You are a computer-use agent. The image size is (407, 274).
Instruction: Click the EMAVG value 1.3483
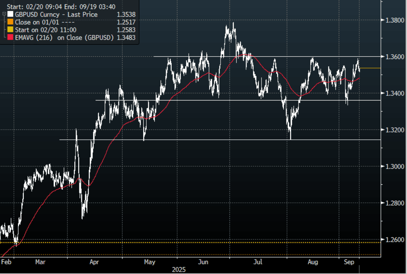pyautogui.click(x=126, y=38)
